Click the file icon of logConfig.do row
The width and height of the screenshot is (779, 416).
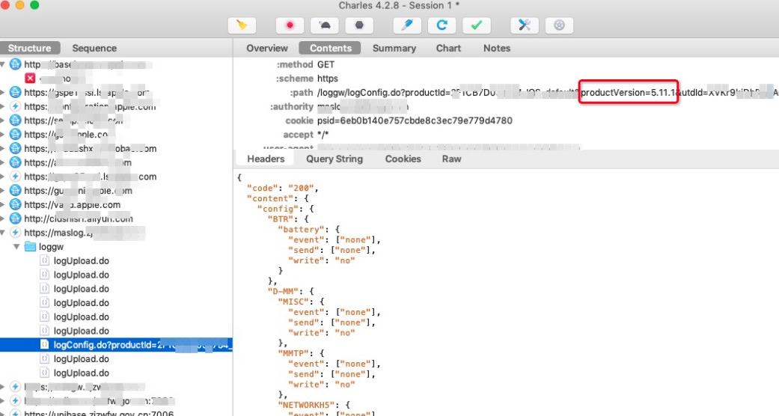[x=44, y=344]
